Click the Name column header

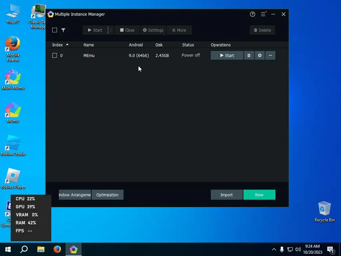[89, 45]
